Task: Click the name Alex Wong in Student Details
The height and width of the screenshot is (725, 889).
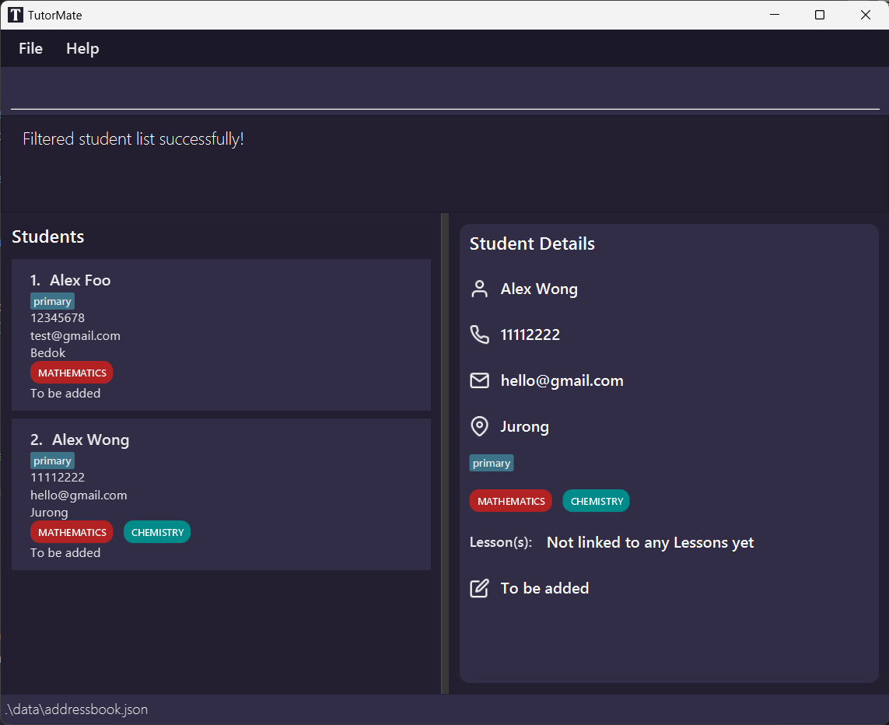Action: [539, 289]
